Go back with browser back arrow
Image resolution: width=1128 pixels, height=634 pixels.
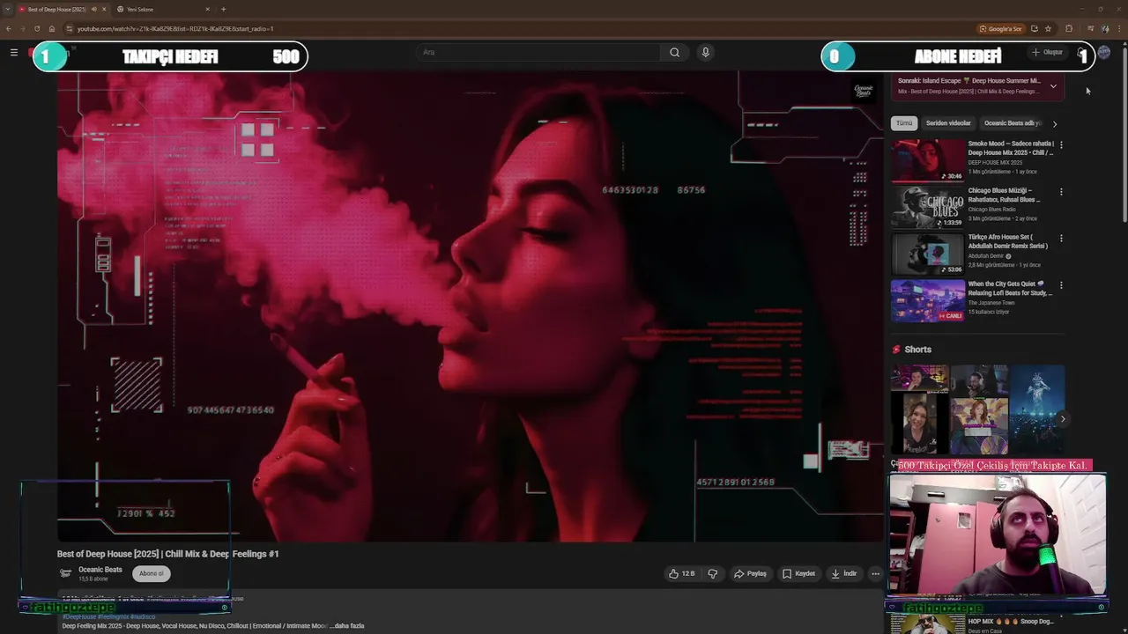point(9,28)
